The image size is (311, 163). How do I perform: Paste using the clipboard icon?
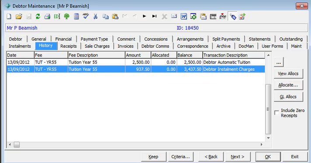click(x=115, y=17)
